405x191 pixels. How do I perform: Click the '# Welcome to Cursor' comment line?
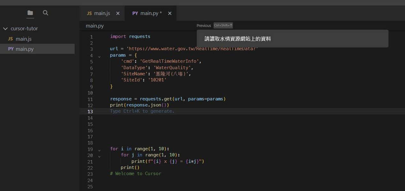pyautogui.click(x=135, y=173)
